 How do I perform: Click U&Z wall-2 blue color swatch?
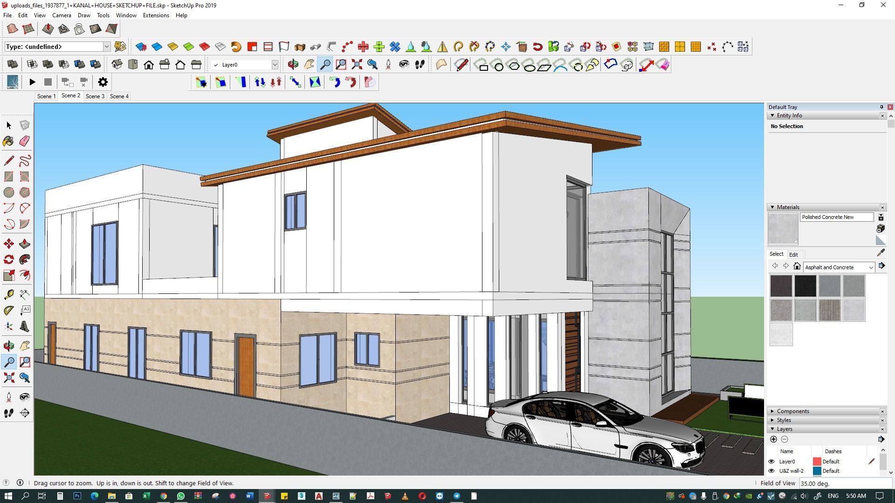pyautogui.click(x=817, y=471)
